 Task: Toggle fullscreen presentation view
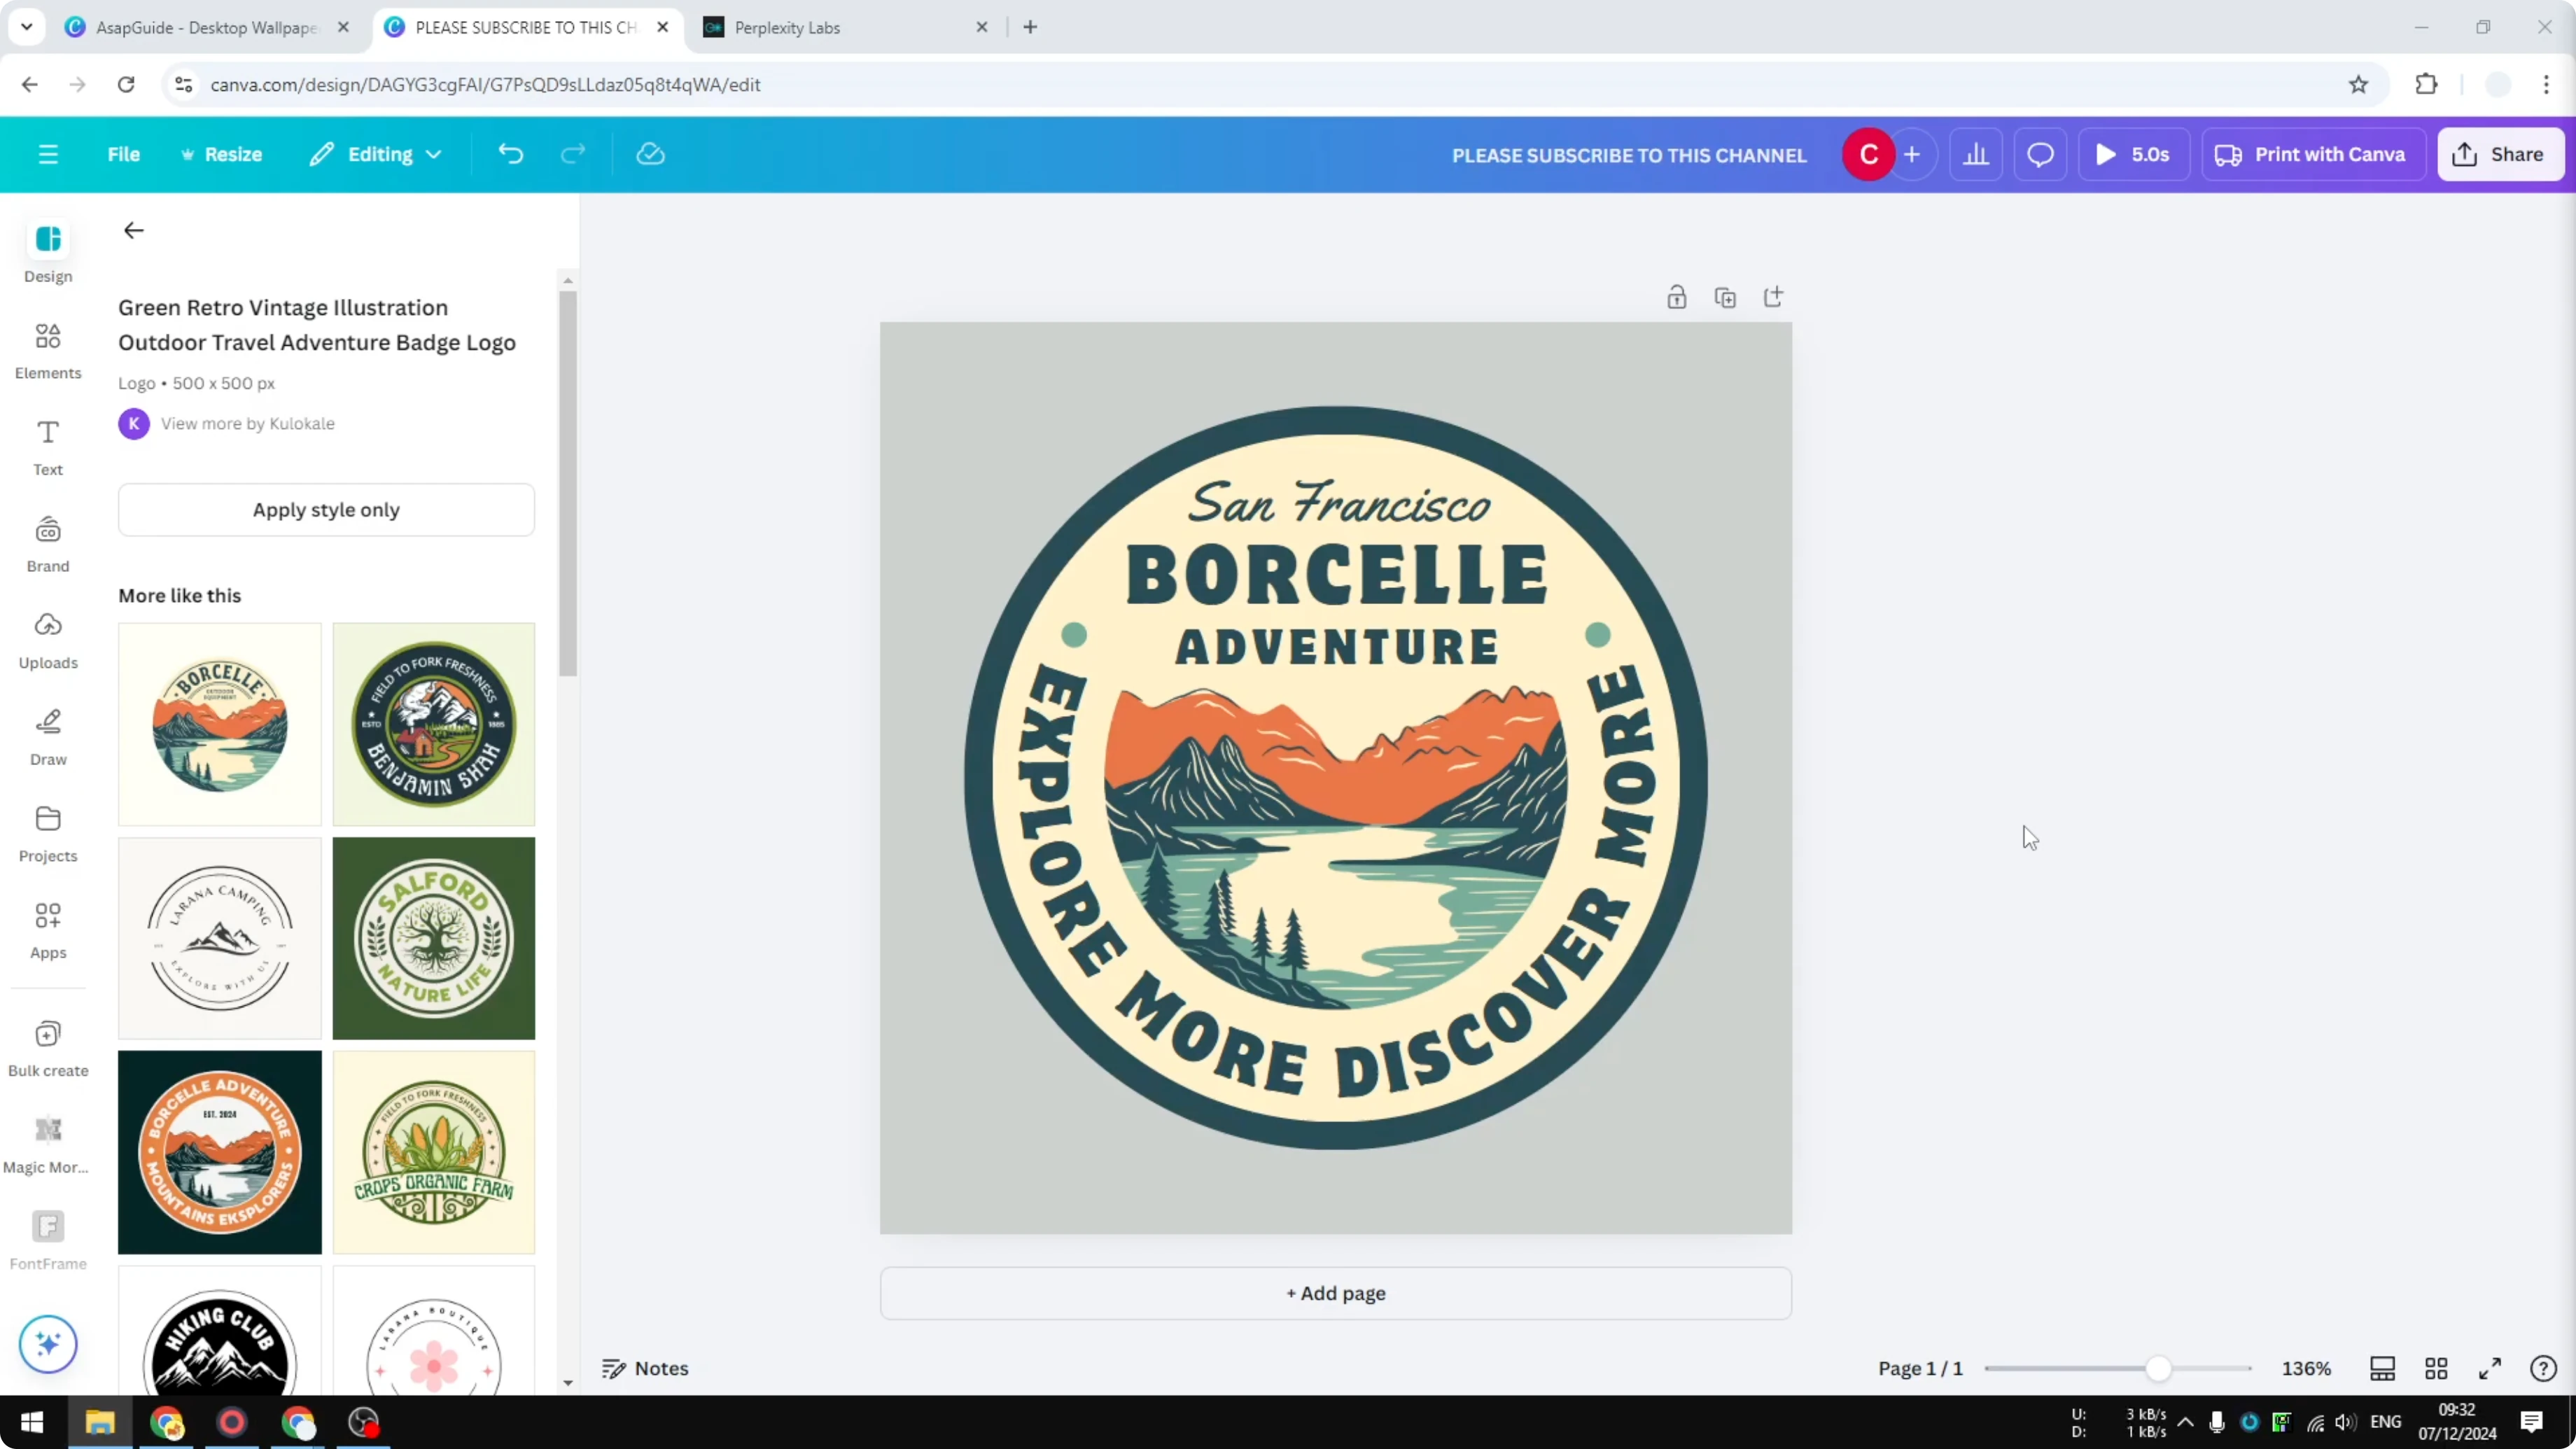pyautogui.click(x=2490, y=1368)
